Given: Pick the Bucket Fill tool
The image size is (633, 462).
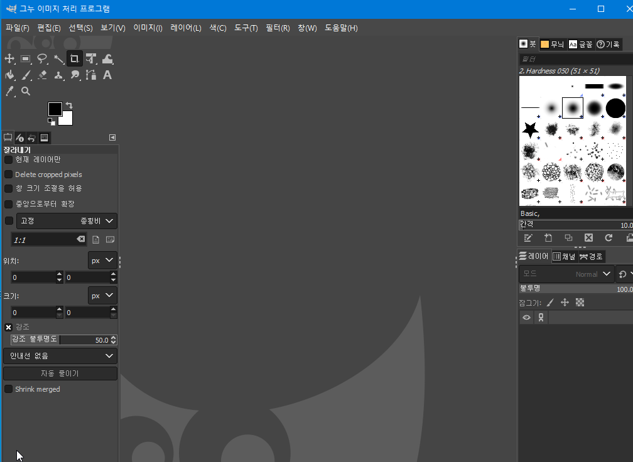Looking at the screenshot, I should pyautogui.click(x=9, y=75).
